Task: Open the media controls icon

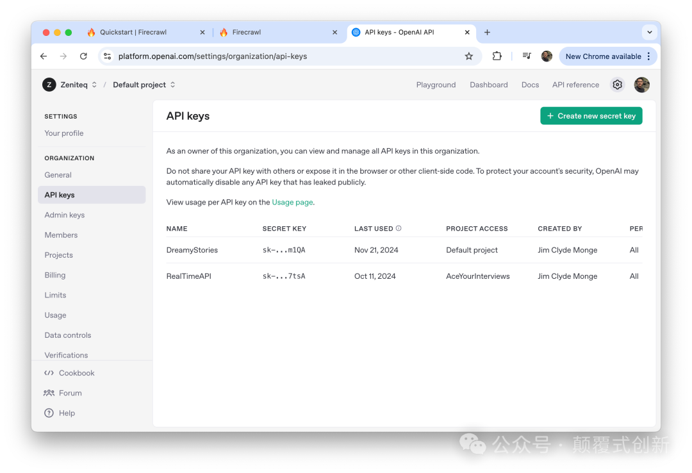Action: coord(527,56)
